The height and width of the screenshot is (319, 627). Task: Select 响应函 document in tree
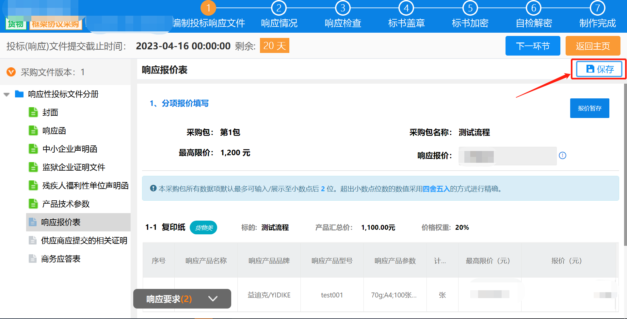tap(54, 131)
